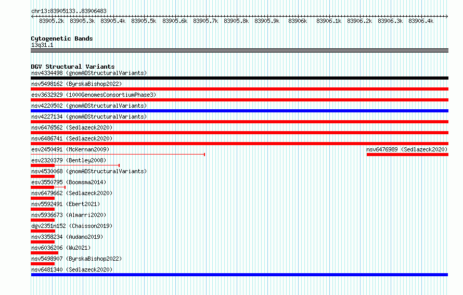Screen dimensions: 463x295
Task: Click the 83905.5k ruler tick label
Action: coord(144,21)
